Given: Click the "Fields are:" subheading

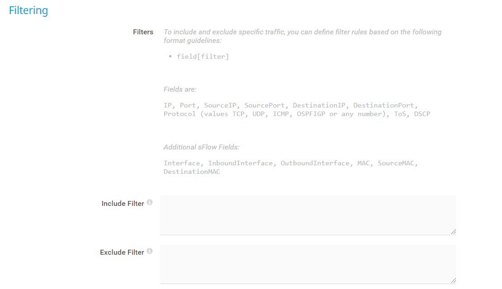Looking at the screenshot, I should point(180,89).
